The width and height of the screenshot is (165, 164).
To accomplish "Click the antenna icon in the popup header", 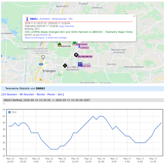I will tap(27, 19).
